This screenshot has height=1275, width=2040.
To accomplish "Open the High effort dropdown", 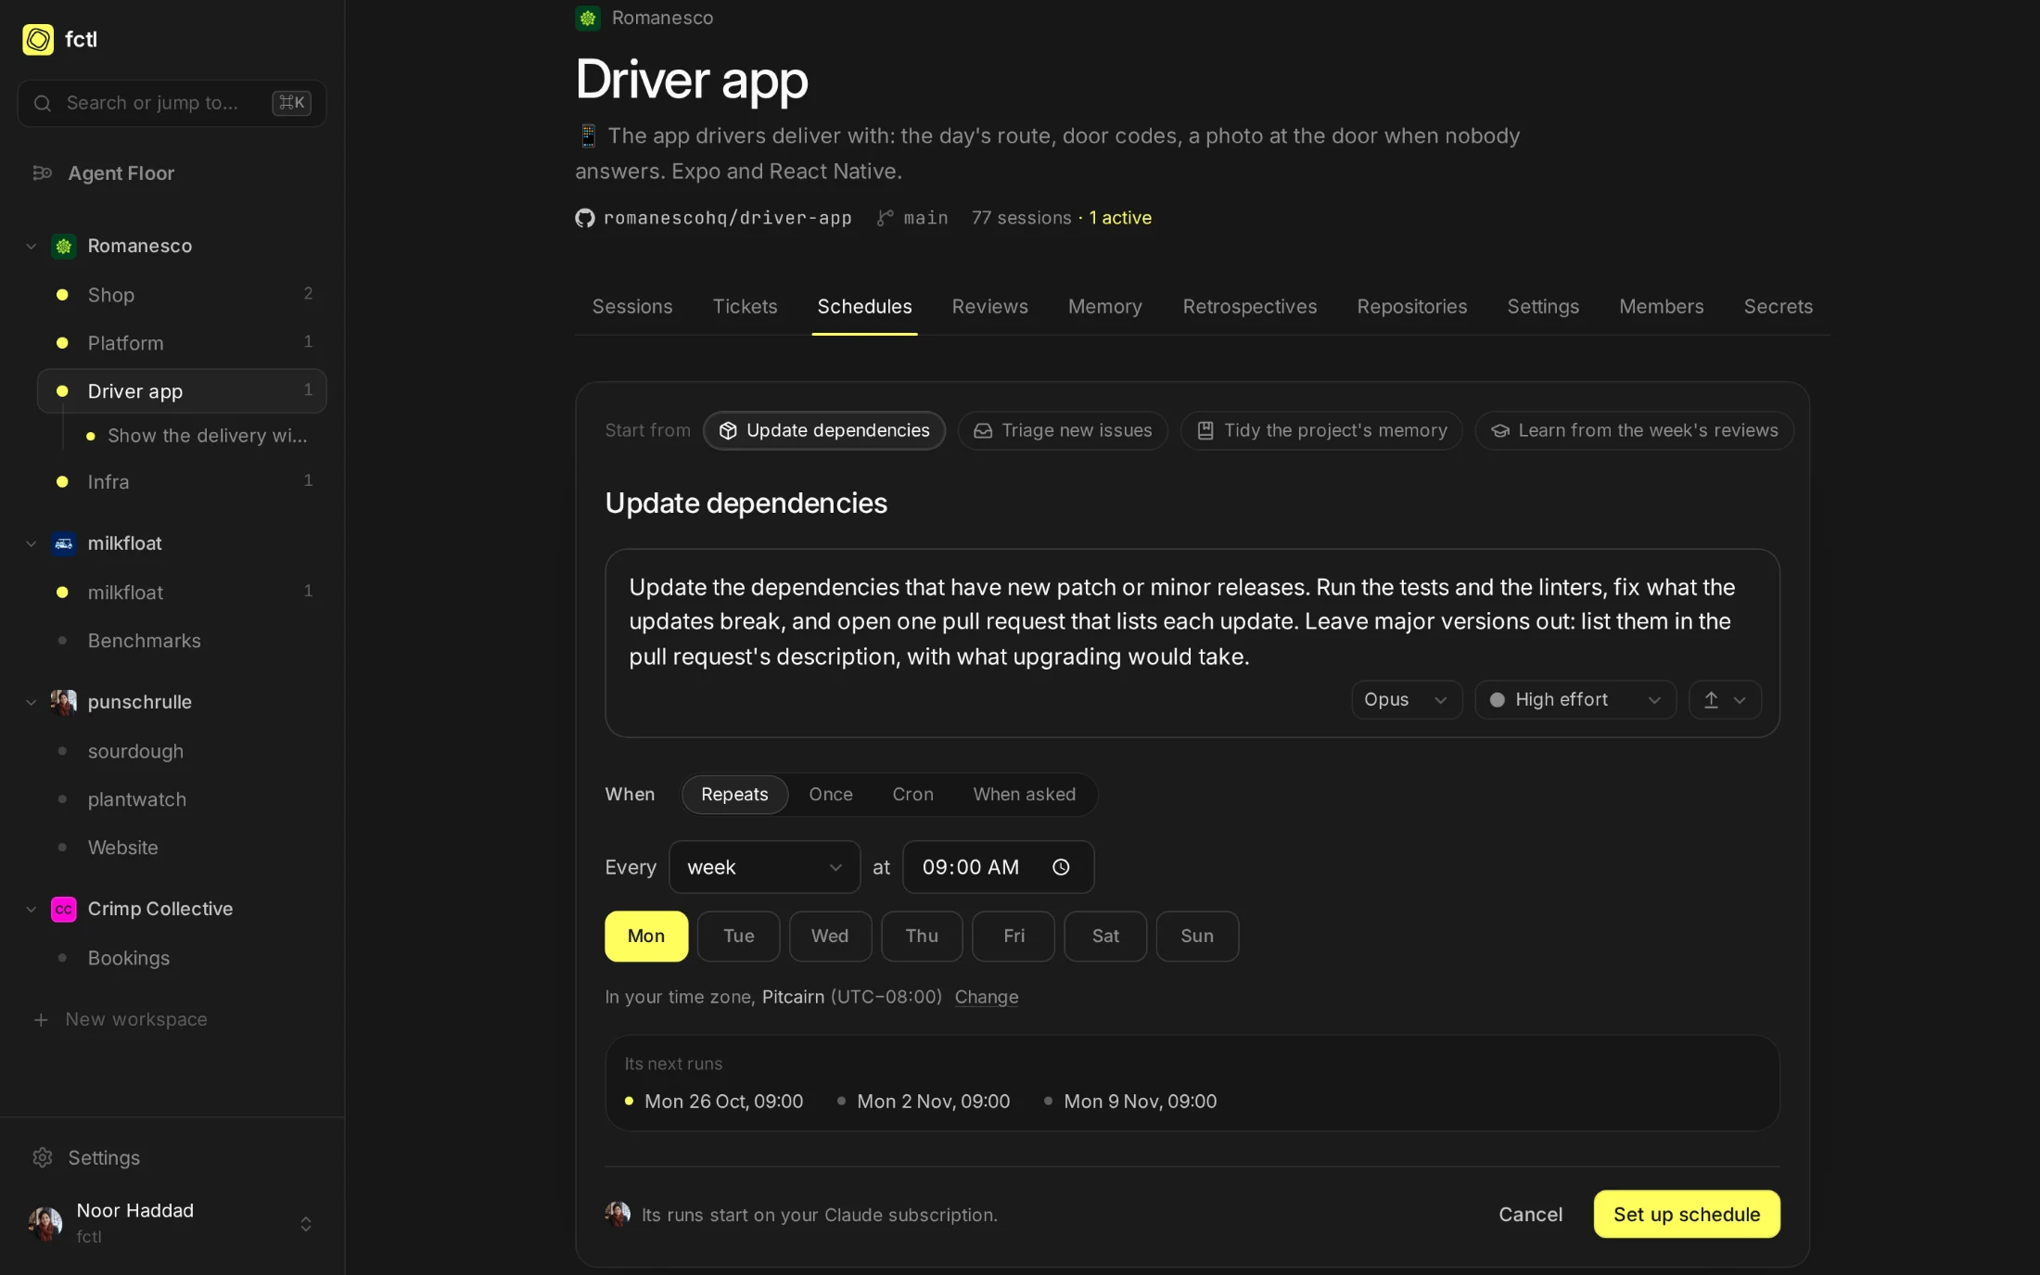I will [x=1575, y=700].
